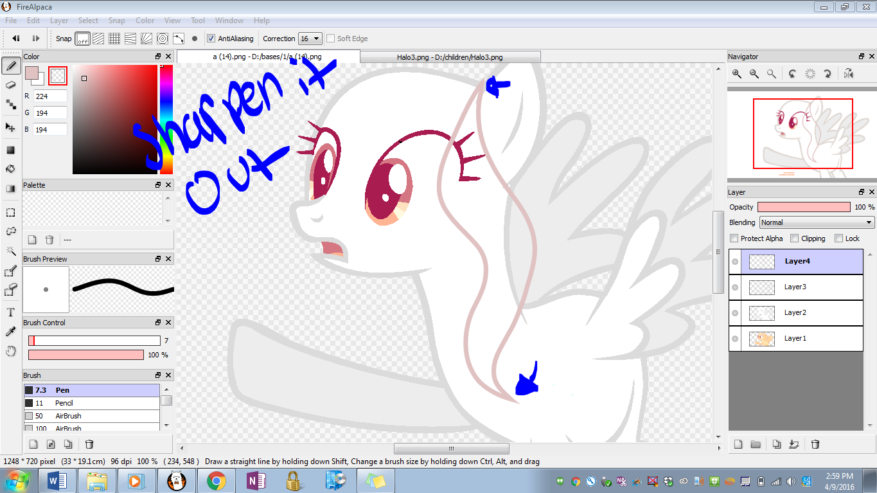Select the Eraser tool

pyautogui.click(x=10, y=85)
